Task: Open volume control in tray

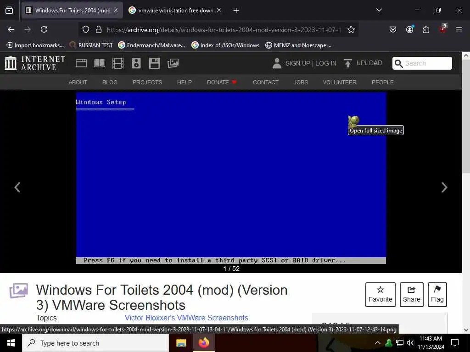Action: pos(410,343)
